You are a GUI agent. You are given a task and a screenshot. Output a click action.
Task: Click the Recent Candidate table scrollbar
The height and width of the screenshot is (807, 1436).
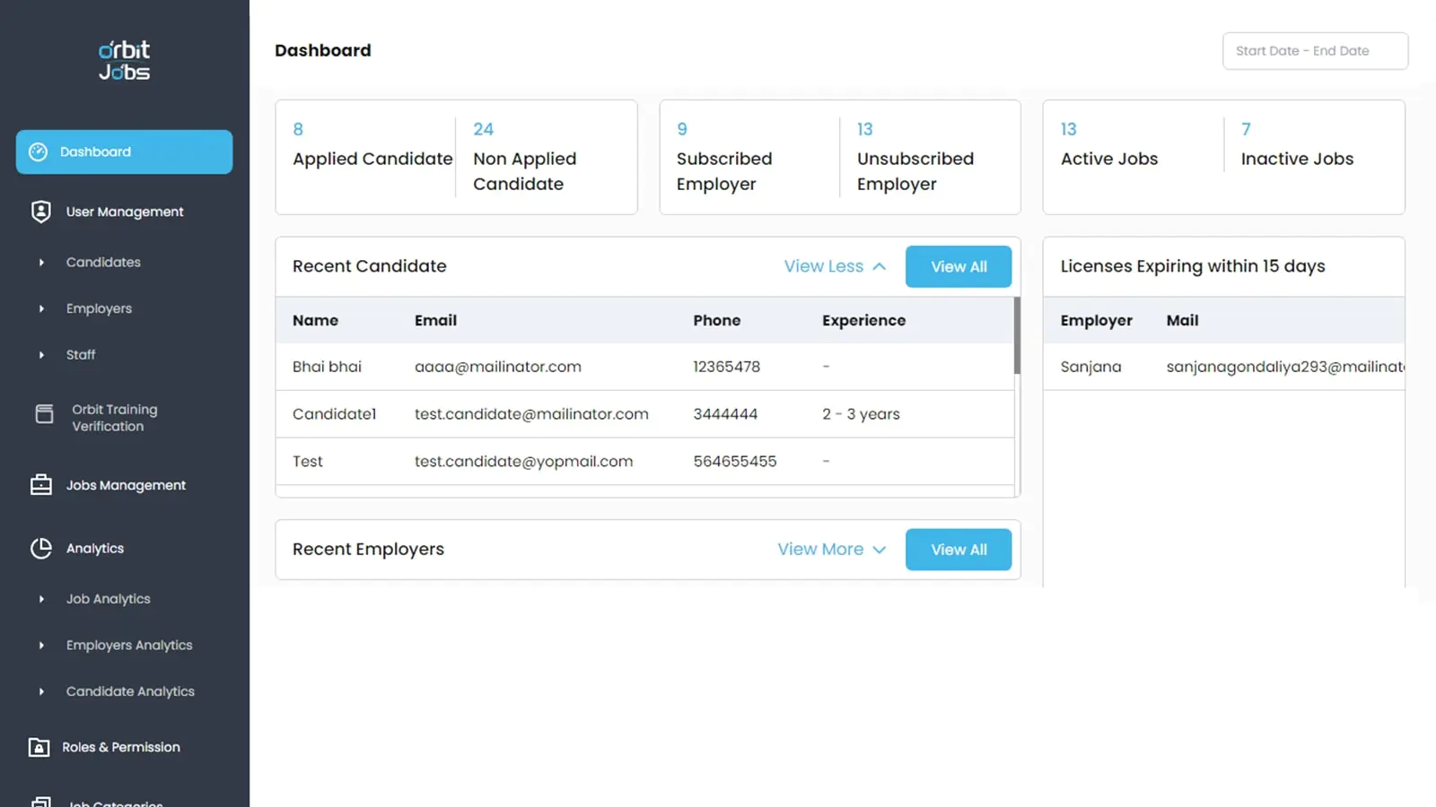point(1017,335)
